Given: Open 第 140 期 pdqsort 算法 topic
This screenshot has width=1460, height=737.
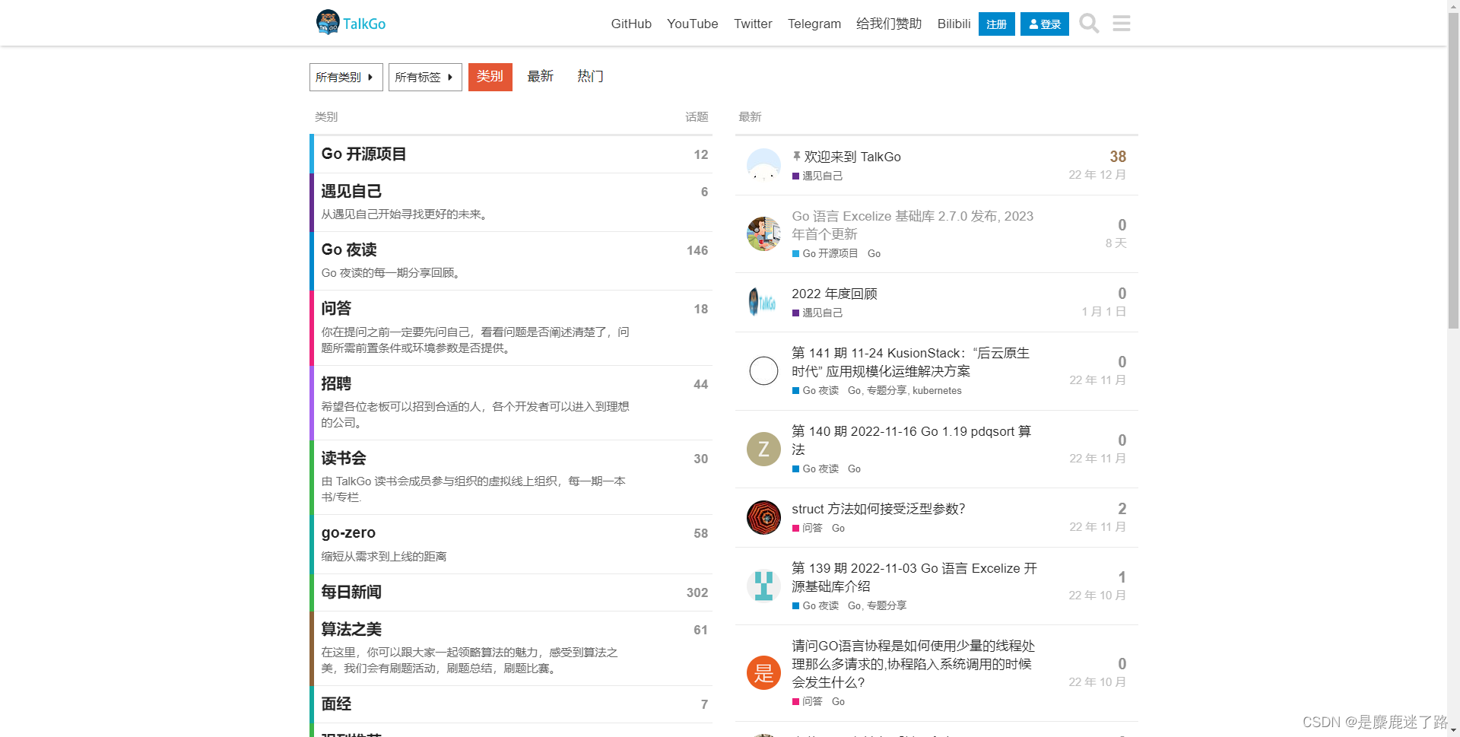Looking at the screenshot, I should [x=911, y=440].
